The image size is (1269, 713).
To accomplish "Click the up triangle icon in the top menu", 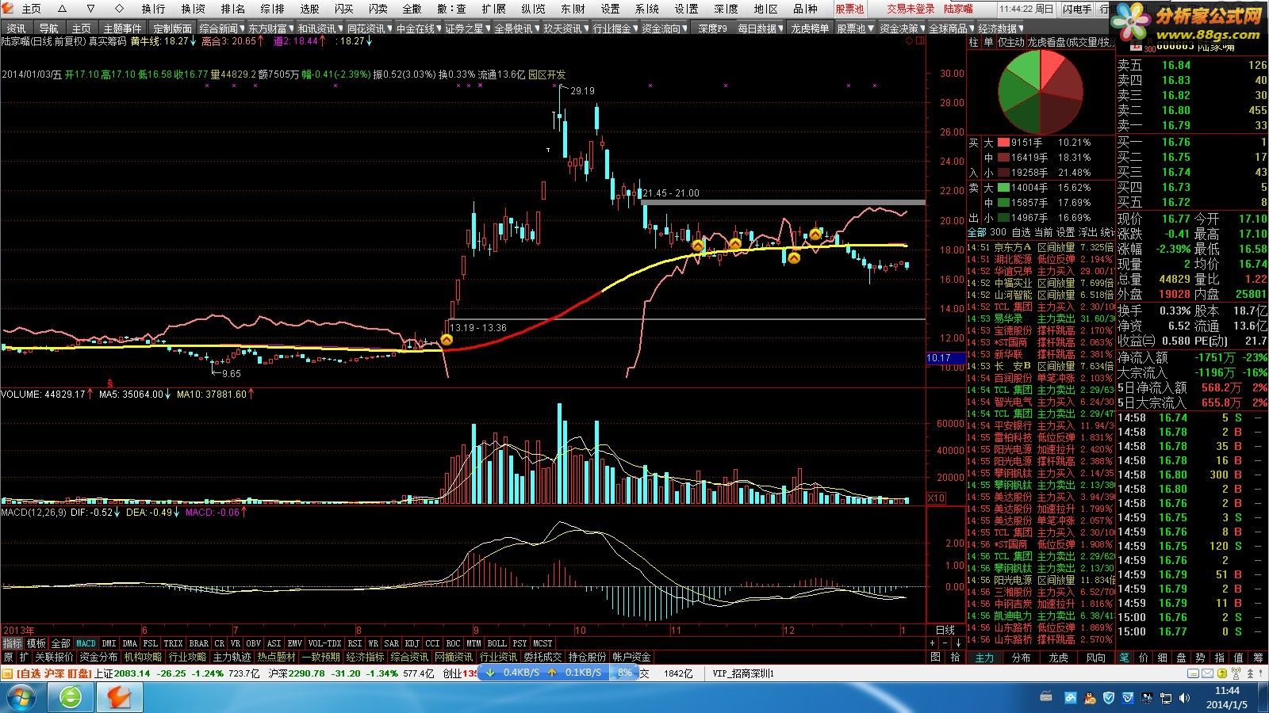I will click(x=63, y=9).
